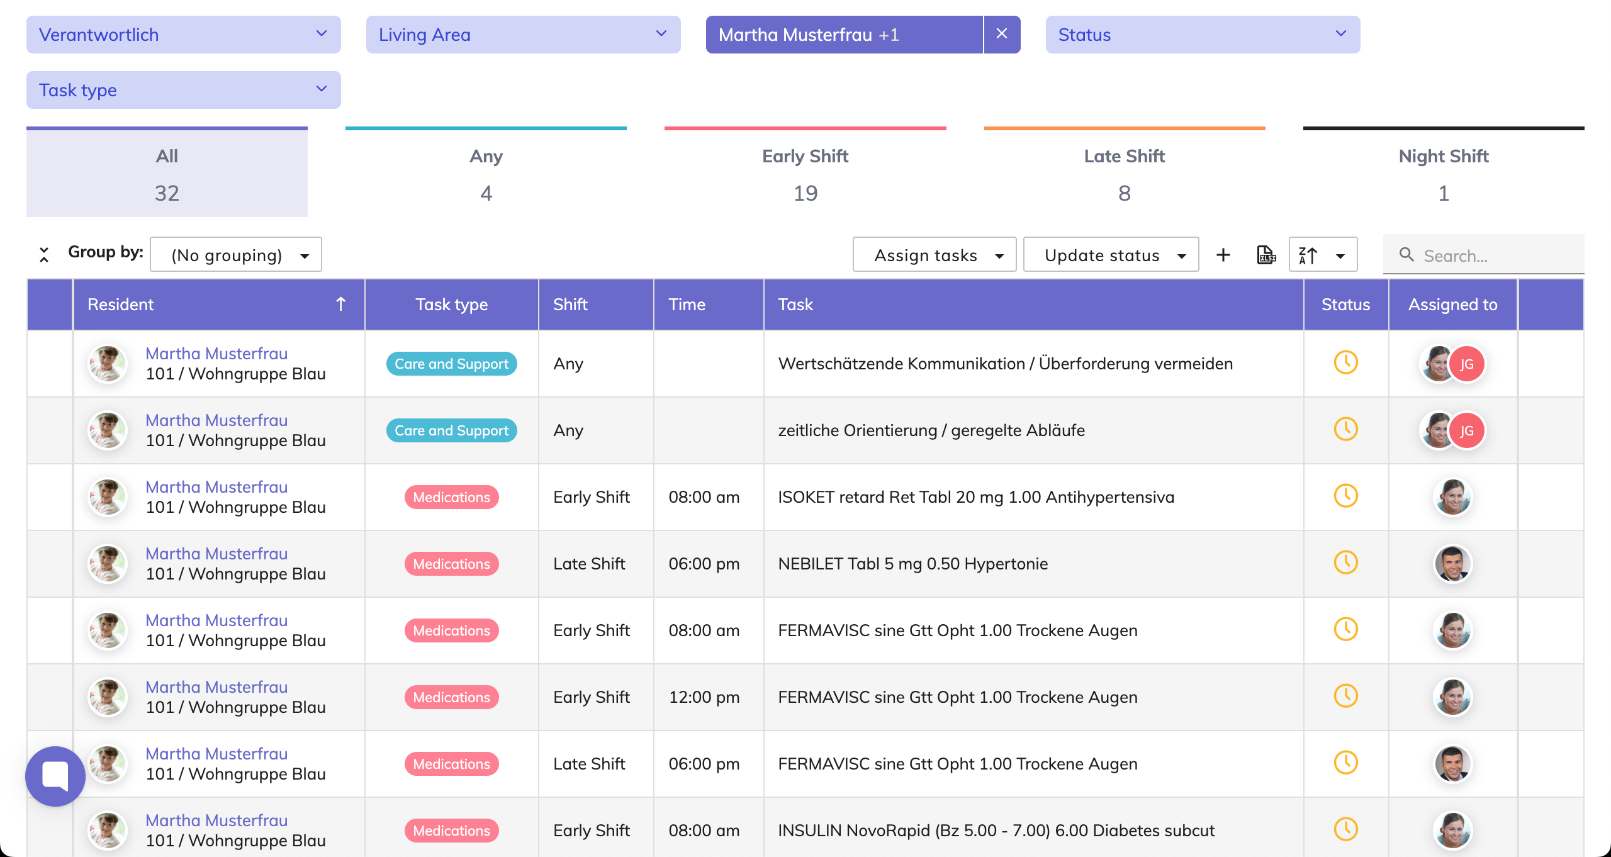Click the Z-A sort order icon
The image size is (1611, 857).
[x=1308, y=255]
